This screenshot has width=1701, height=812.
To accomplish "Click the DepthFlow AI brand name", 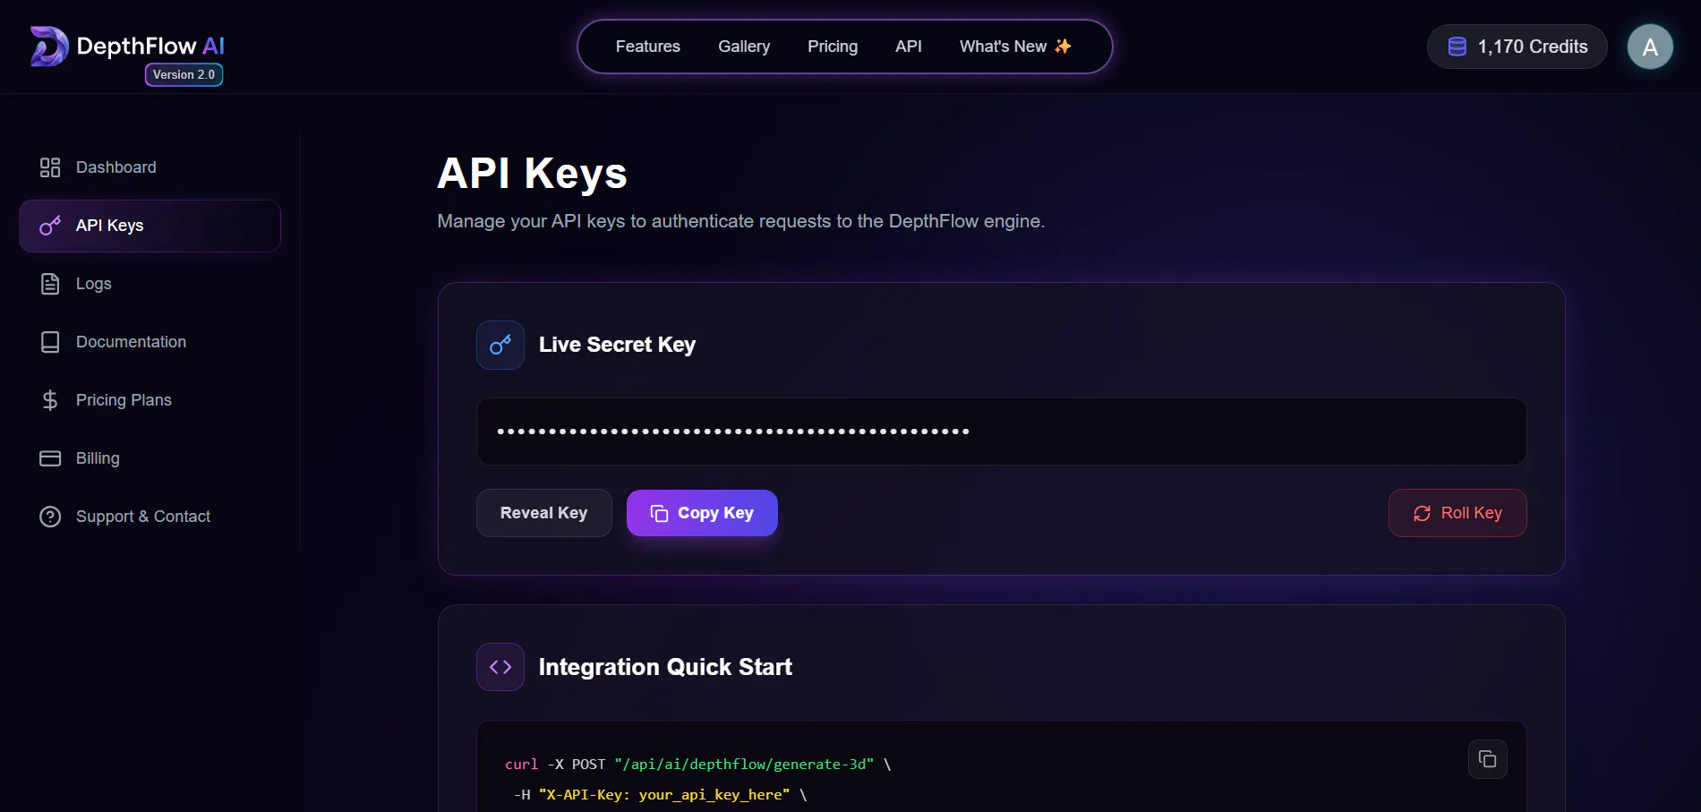I will 150,46.
